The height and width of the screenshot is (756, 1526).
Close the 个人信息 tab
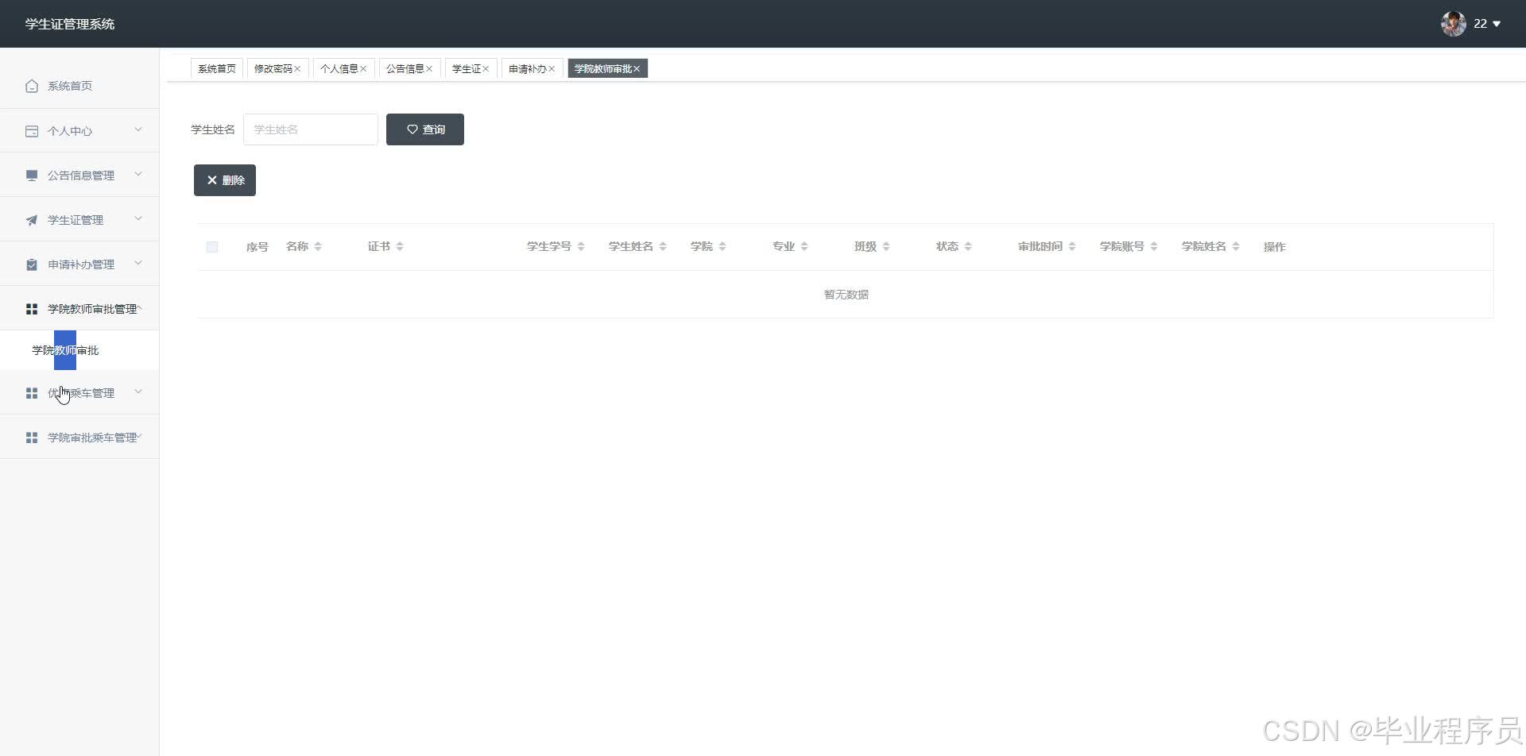coord(363,69)
